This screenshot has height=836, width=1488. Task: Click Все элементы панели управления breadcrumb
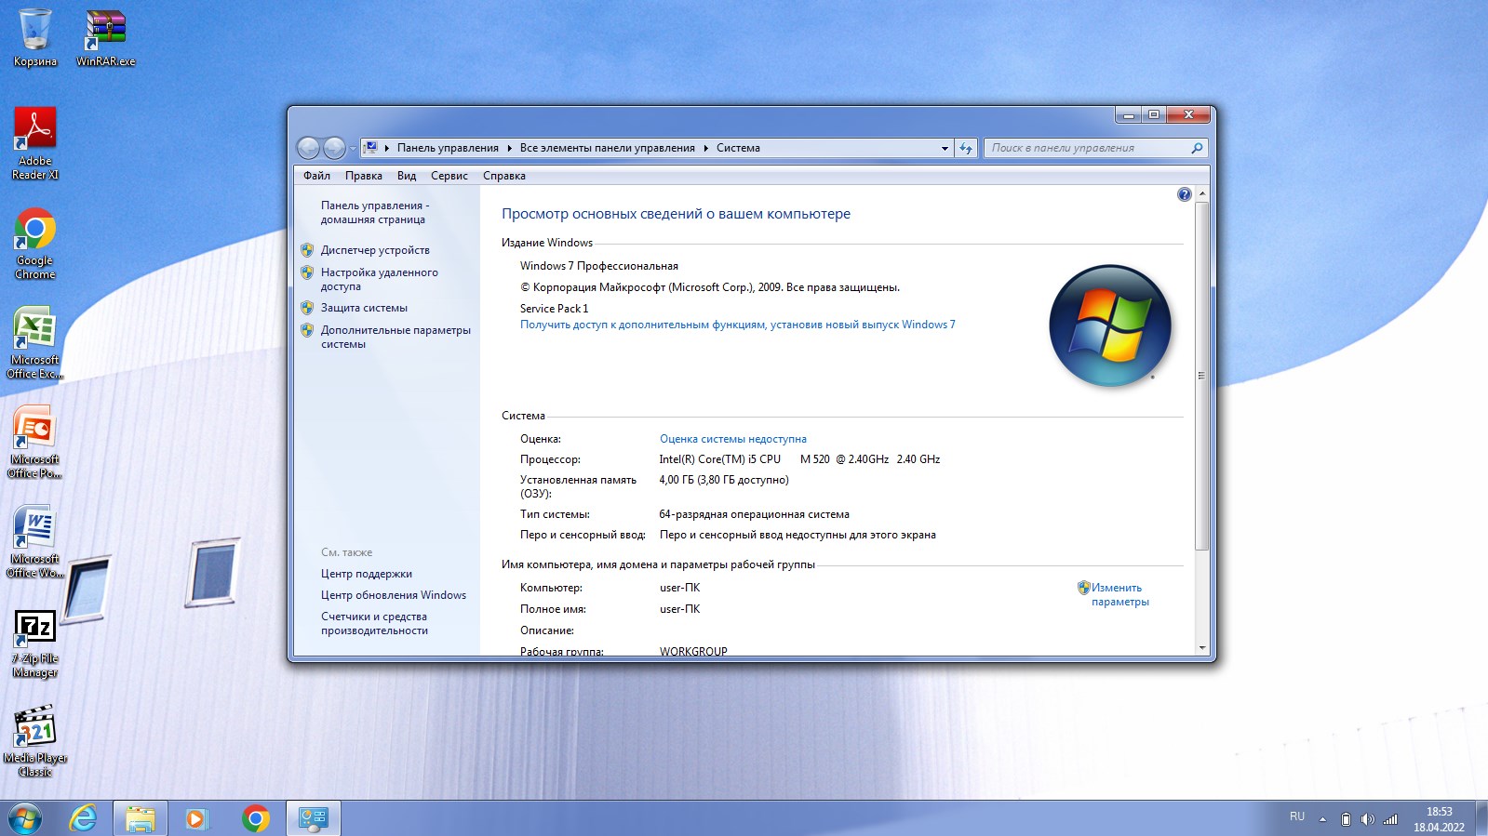coord(607,148)
